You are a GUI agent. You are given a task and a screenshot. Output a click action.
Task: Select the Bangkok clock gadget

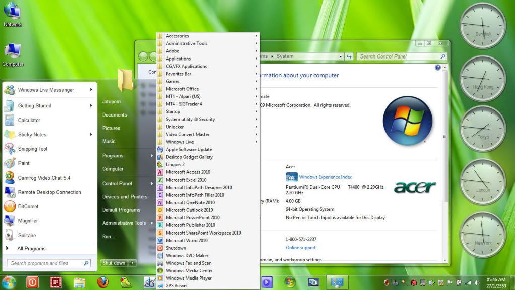[482, 26]
